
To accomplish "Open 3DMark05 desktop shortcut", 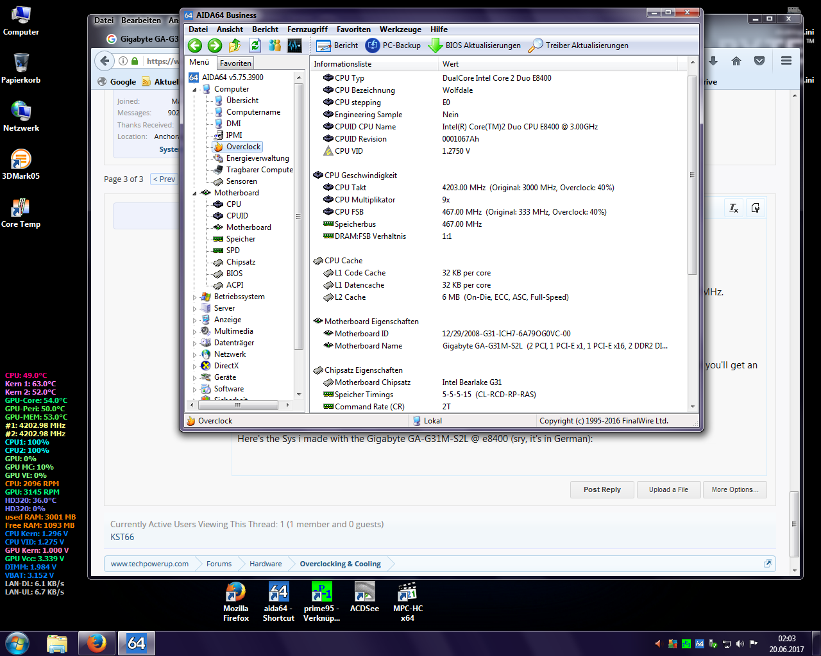I will (21, 164).
